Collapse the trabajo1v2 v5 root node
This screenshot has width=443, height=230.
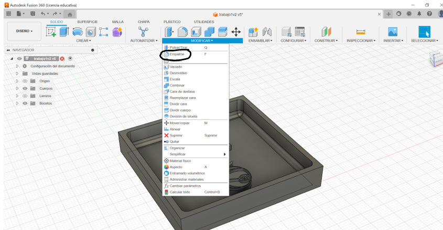(x=12, y=59)
